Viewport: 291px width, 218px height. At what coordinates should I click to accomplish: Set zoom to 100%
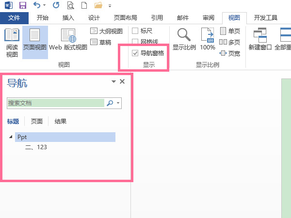click(208, 41)
